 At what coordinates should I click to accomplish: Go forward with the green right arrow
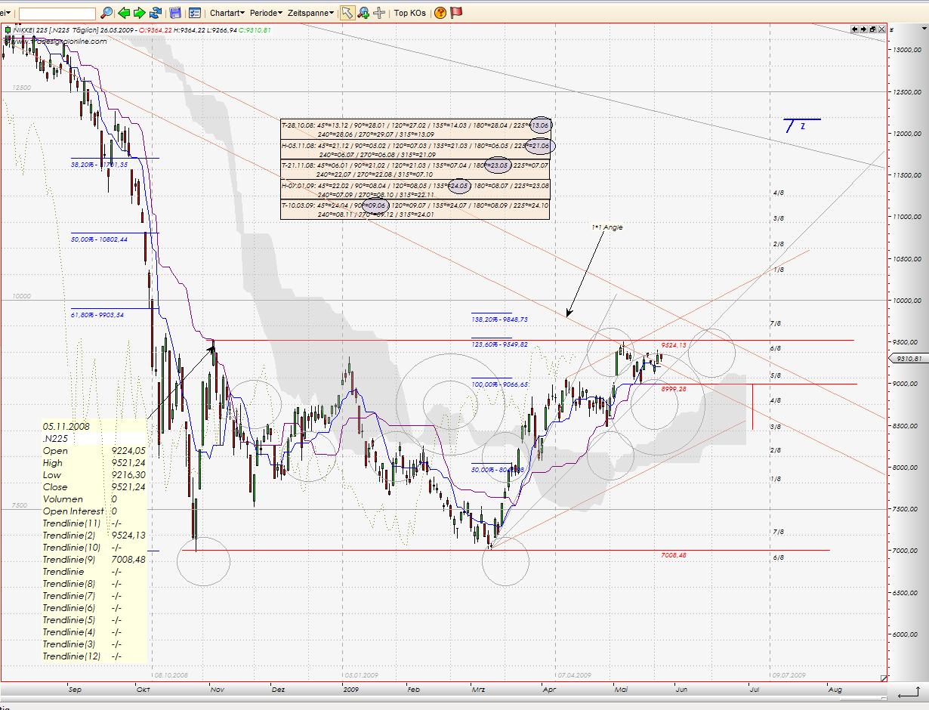tap(139, 13)
